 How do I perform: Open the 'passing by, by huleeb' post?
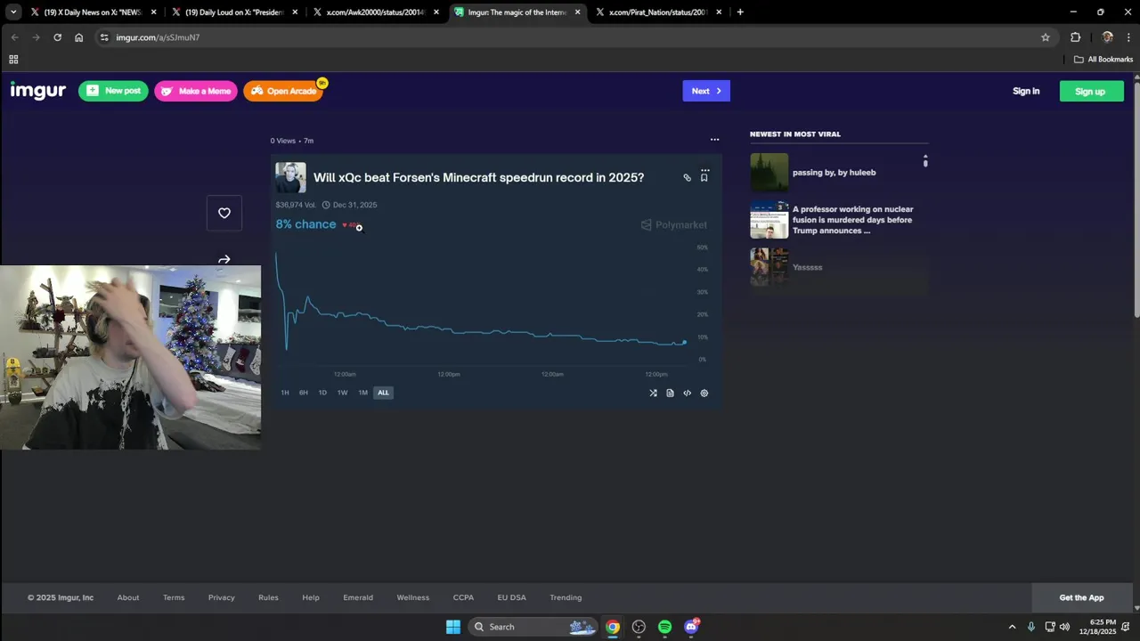click(835, 173)
